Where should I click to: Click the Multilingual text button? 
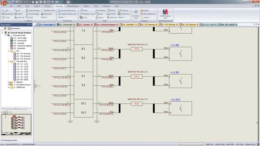[165, 14]
